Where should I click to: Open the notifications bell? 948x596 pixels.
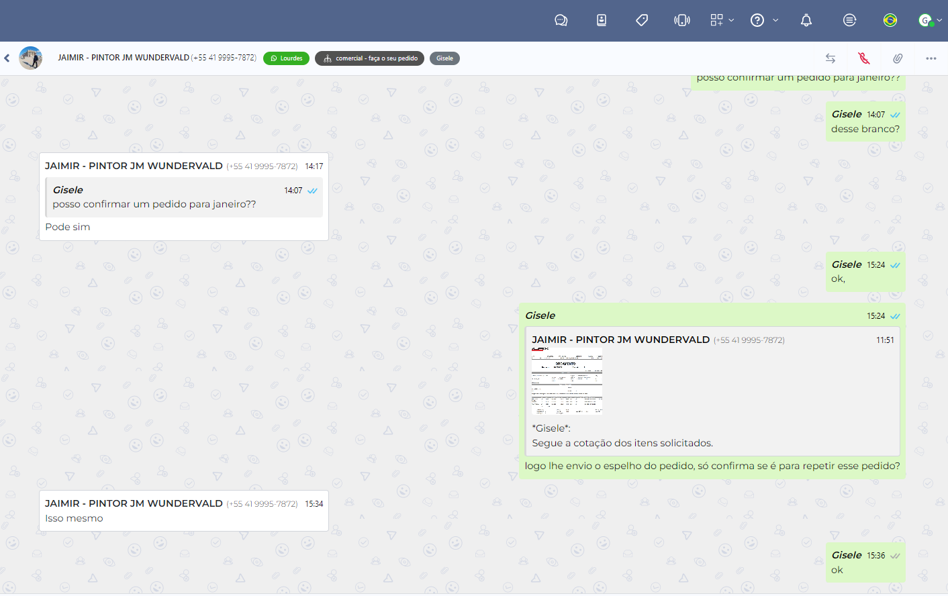(x=806, y=20)
